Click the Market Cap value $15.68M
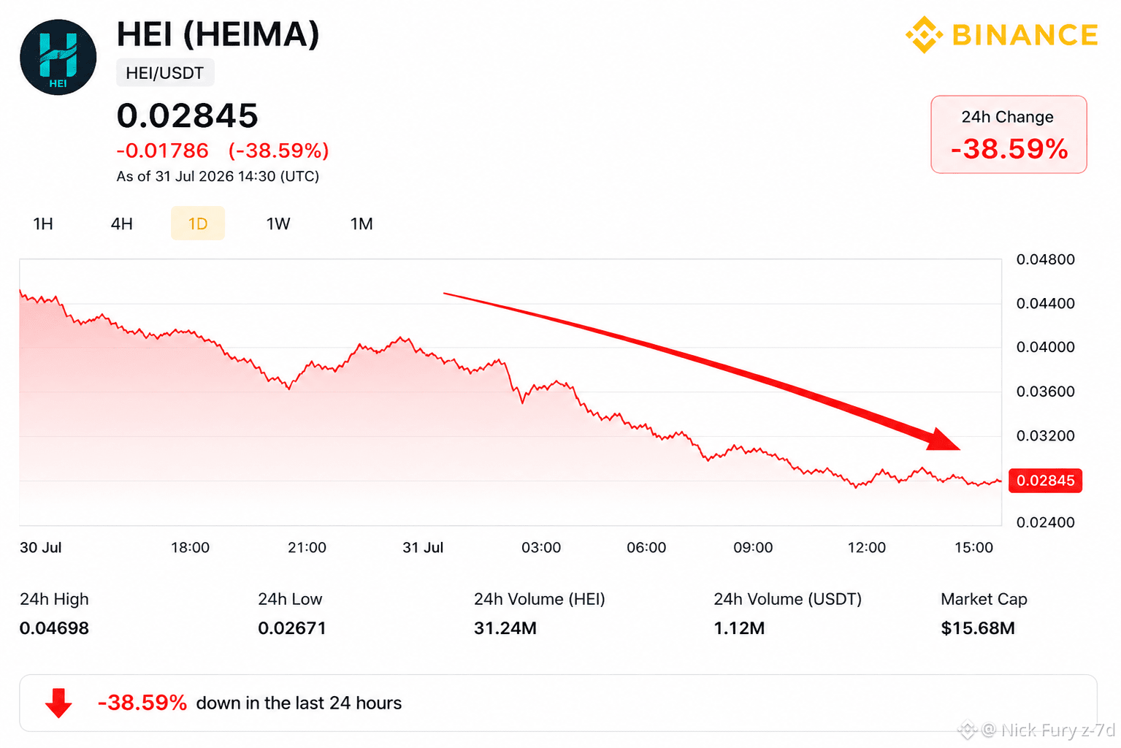 click(x=978, y=628)
